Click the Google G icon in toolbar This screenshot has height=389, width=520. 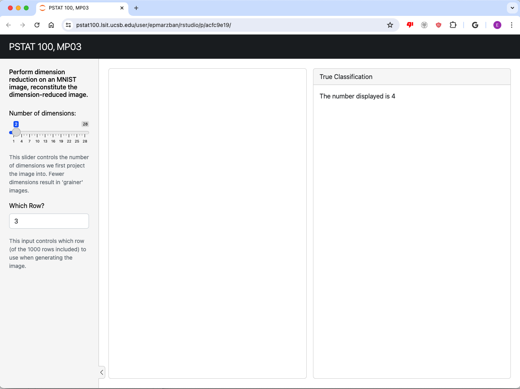click(475, 25)
